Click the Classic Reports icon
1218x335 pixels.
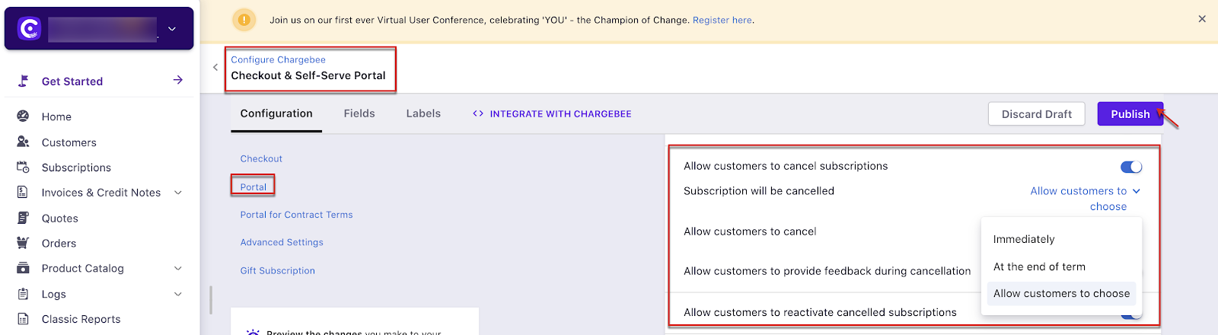coord(23,319)
